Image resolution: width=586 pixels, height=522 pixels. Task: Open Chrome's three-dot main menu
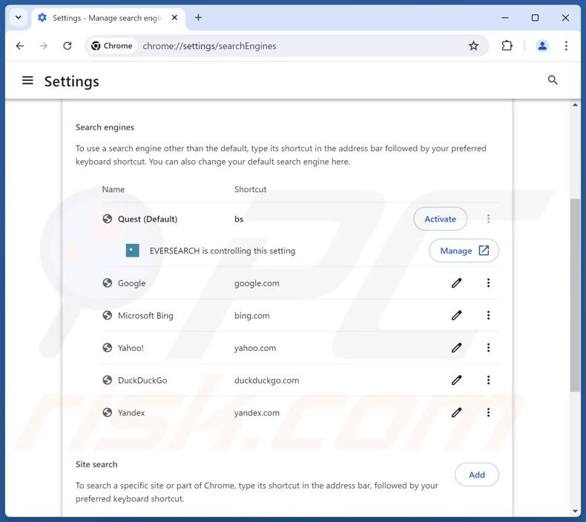click(x=566, y=46)
